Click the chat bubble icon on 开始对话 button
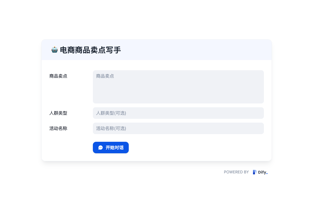Viewport: 310px width, 205px height. click(101, 148)
